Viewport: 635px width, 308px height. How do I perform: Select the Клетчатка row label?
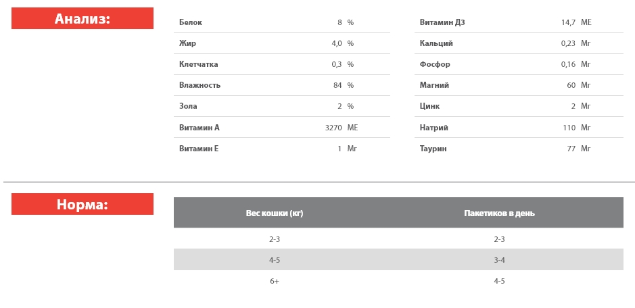point(198,64)
